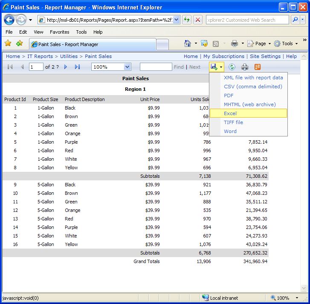
Task: Click the current page number field
Action: click(x=36, y=67)
